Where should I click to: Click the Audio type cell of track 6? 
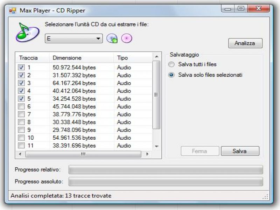(x=124, y=107)
